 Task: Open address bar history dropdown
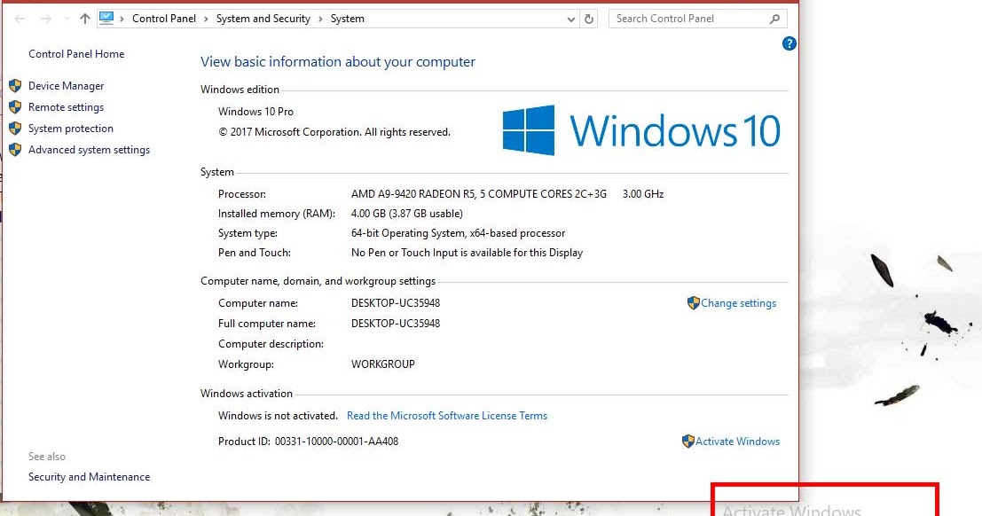pos(570,20)
